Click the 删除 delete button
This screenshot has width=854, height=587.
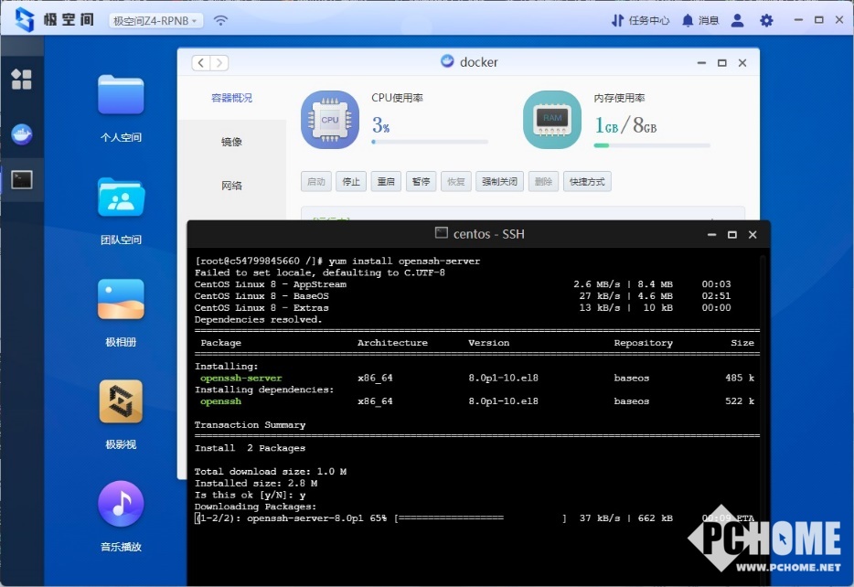tap(543, 181)
